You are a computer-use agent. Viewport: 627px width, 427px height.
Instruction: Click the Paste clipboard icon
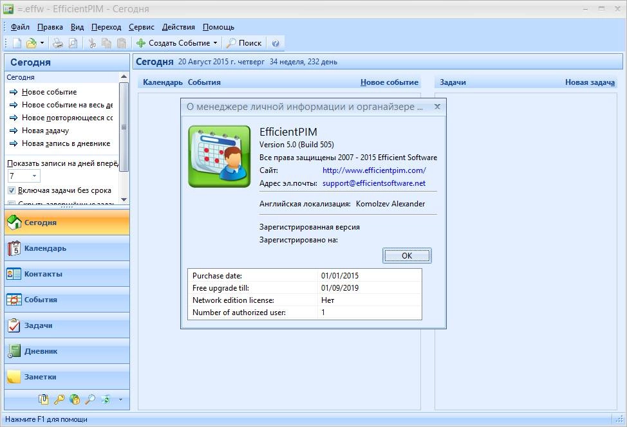pyautogui.click(x=122, y=42)
